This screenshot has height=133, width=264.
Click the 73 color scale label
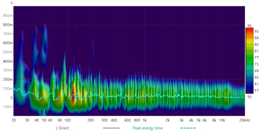click(256, 64)
